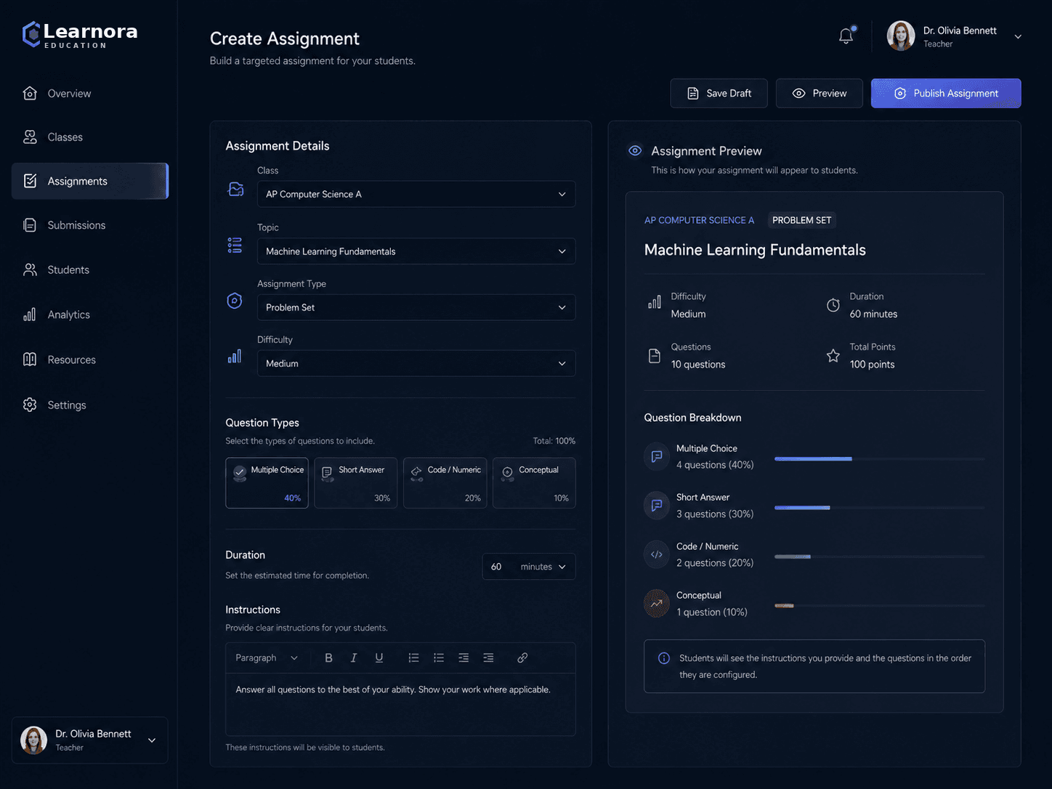Click the Short Answer breakdown progress bar
The width and height of the screenshot is (1052, 789).
[x=879, y=507]
